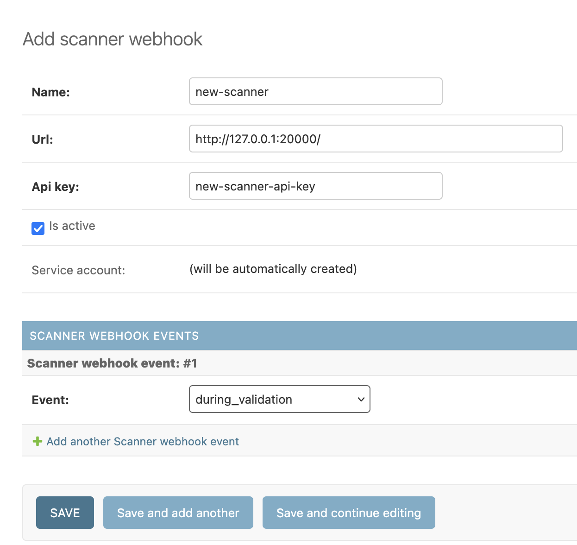Screen dimensions: 577x545
Task: Click the '(will be automatically created)' text
Action: pos(273,269)
